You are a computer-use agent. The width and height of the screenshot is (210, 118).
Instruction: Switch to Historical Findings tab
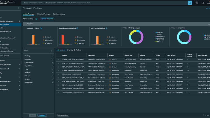click(x=44, y=14)
